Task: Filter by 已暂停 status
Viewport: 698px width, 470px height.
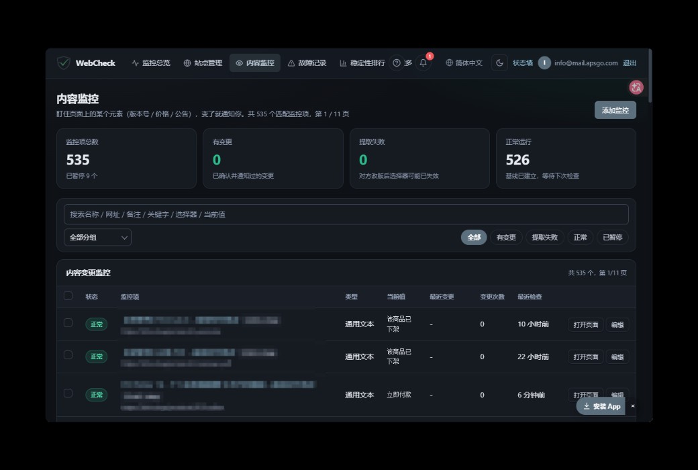Action: coord(613,238)
